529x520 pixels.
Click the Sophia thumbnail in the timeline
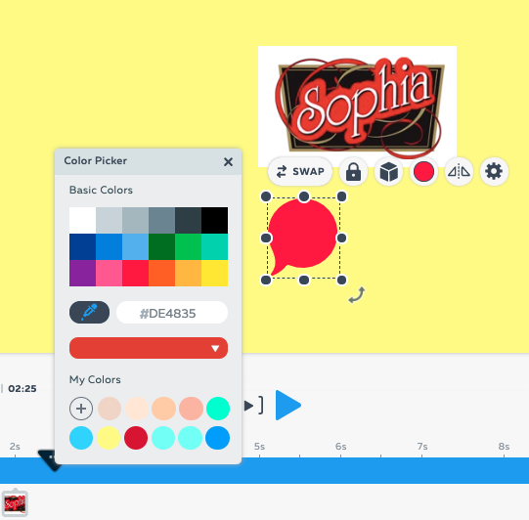point(15,503)
